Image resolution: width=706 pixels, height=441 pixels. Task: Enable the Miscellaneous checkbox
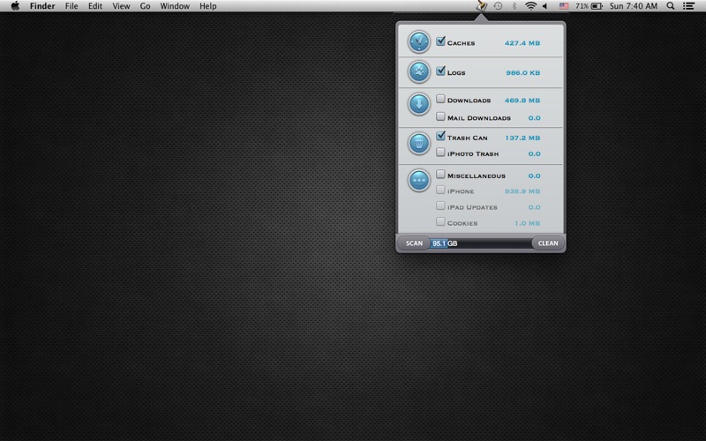coord(440,174)
